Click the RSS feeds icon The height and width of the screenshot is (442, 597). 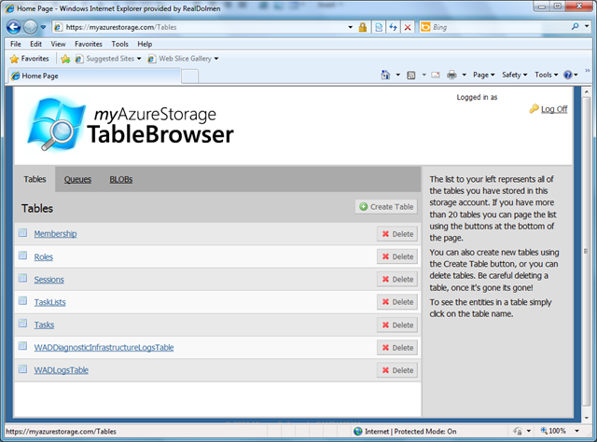coord(411,75)
